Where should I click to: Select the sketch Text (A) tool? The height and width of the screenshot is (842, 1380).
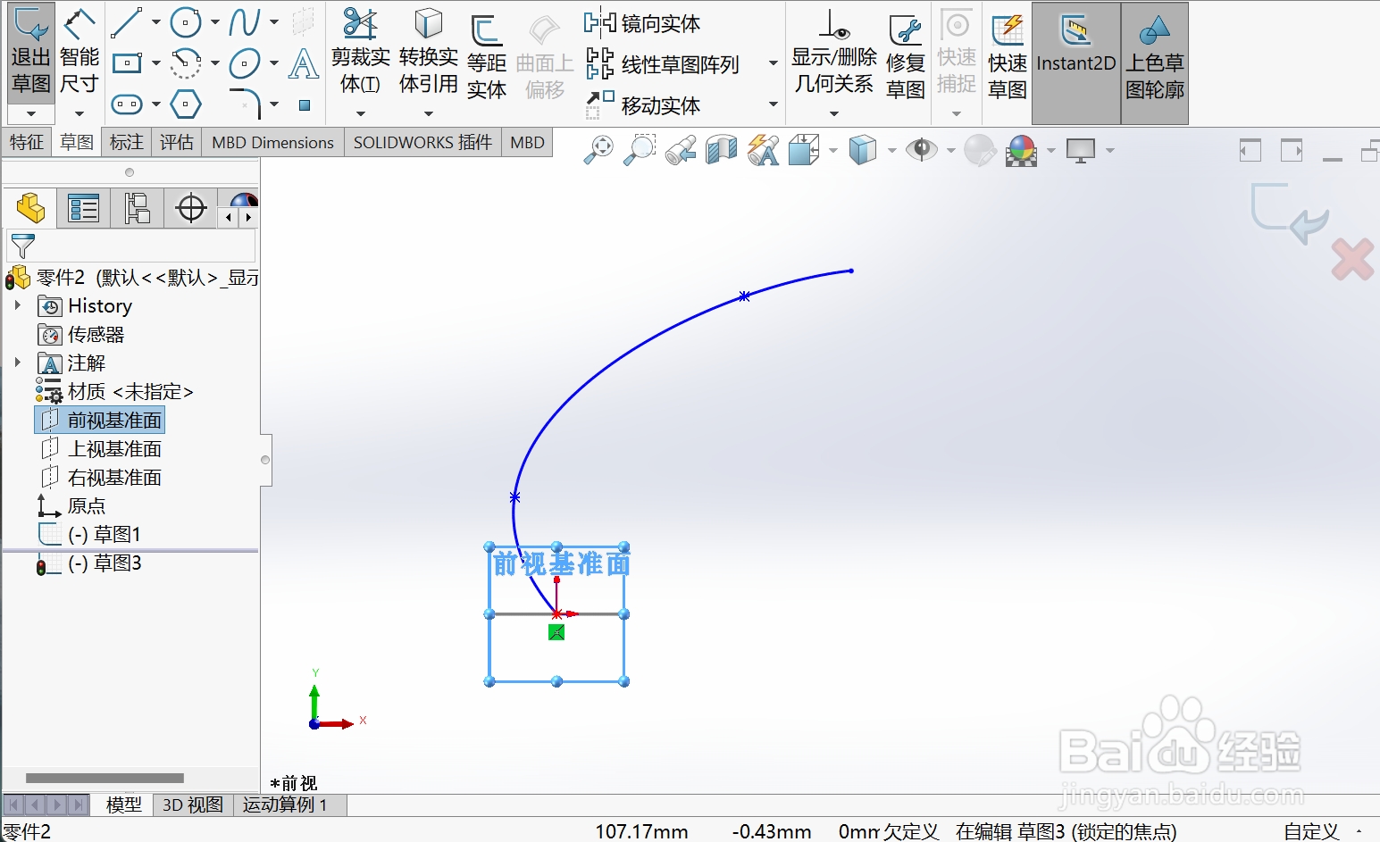(x=304, y=63)
